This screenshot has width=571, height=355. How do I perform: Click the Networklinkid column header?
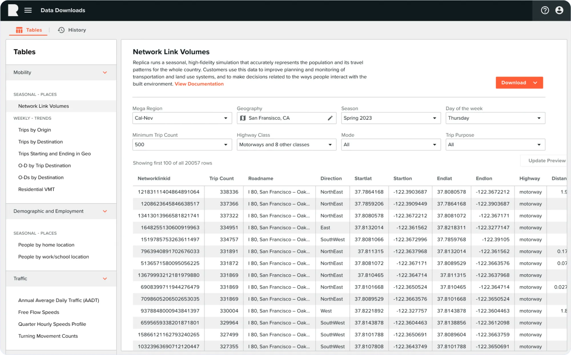pos(154,178)
